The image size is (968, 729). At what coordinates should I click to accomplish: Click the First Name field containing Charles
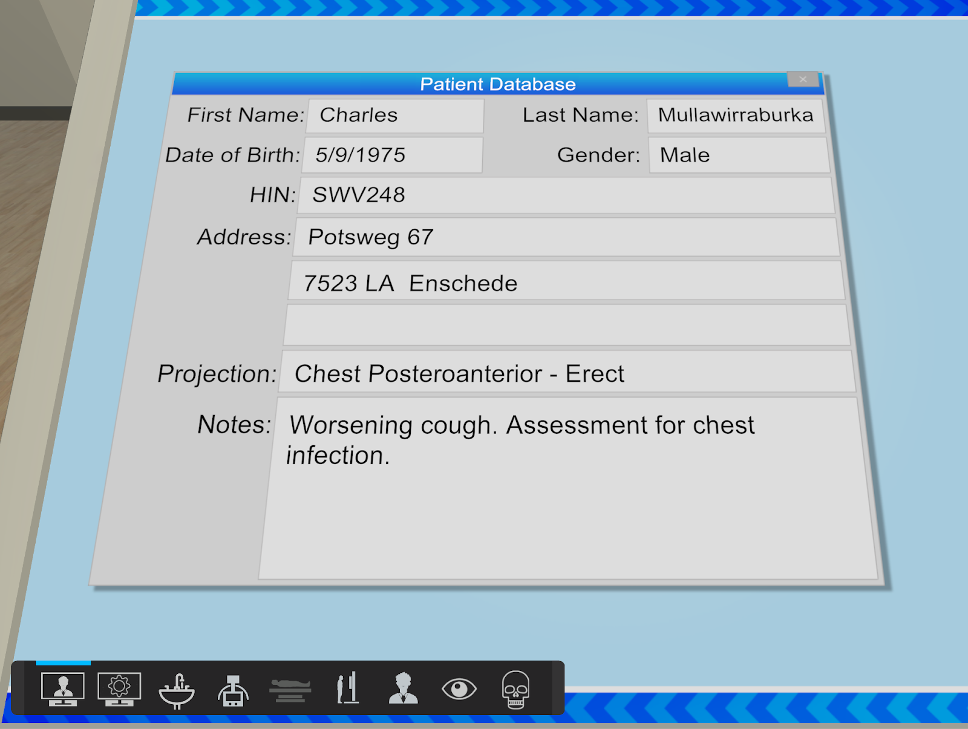[x=395, y=116]
